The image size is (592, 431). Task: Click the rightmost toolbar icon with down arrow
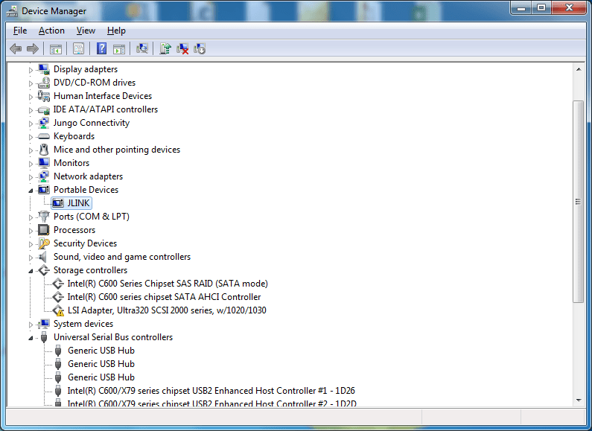pos(200,48)
